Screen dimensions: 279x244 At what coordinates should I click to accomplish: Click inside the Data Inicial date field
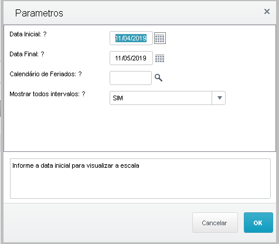pyautogui.click(x=131, y=38)
